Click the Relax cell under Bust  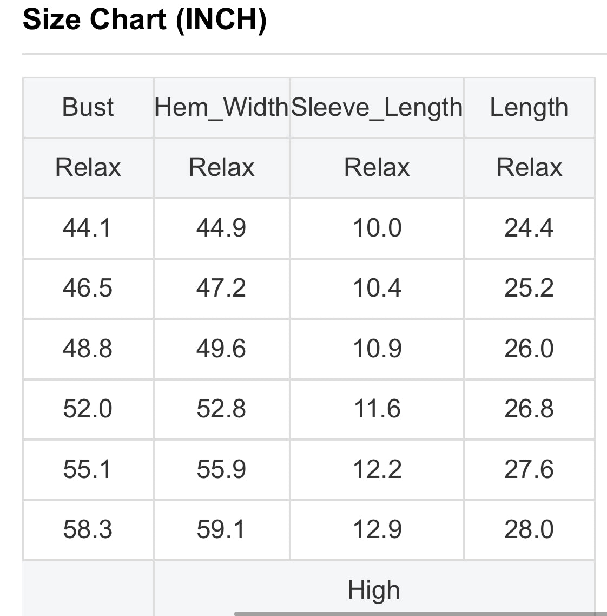[x=88, y=167]
